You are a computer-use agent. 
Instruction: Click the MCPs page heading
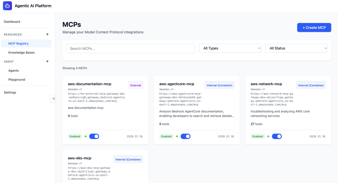click(72, 24)
